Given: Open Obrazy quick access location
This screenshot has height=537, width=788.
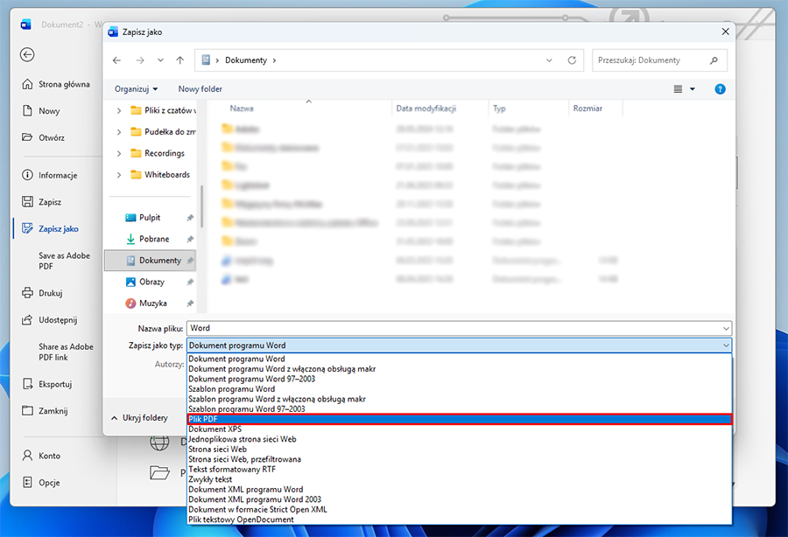Looking at the screenshot, I should (151, 282).
